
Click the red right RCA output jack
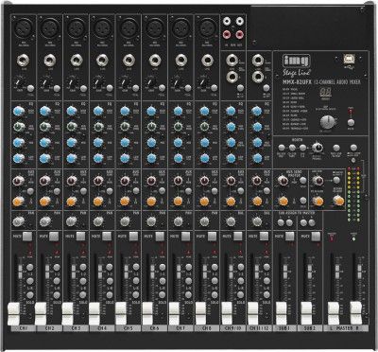tap(240, 33)
